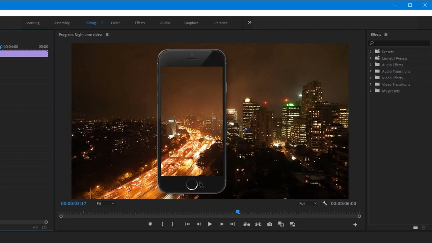
Task: Click the Comparison View icon
Action: [281, 224]
